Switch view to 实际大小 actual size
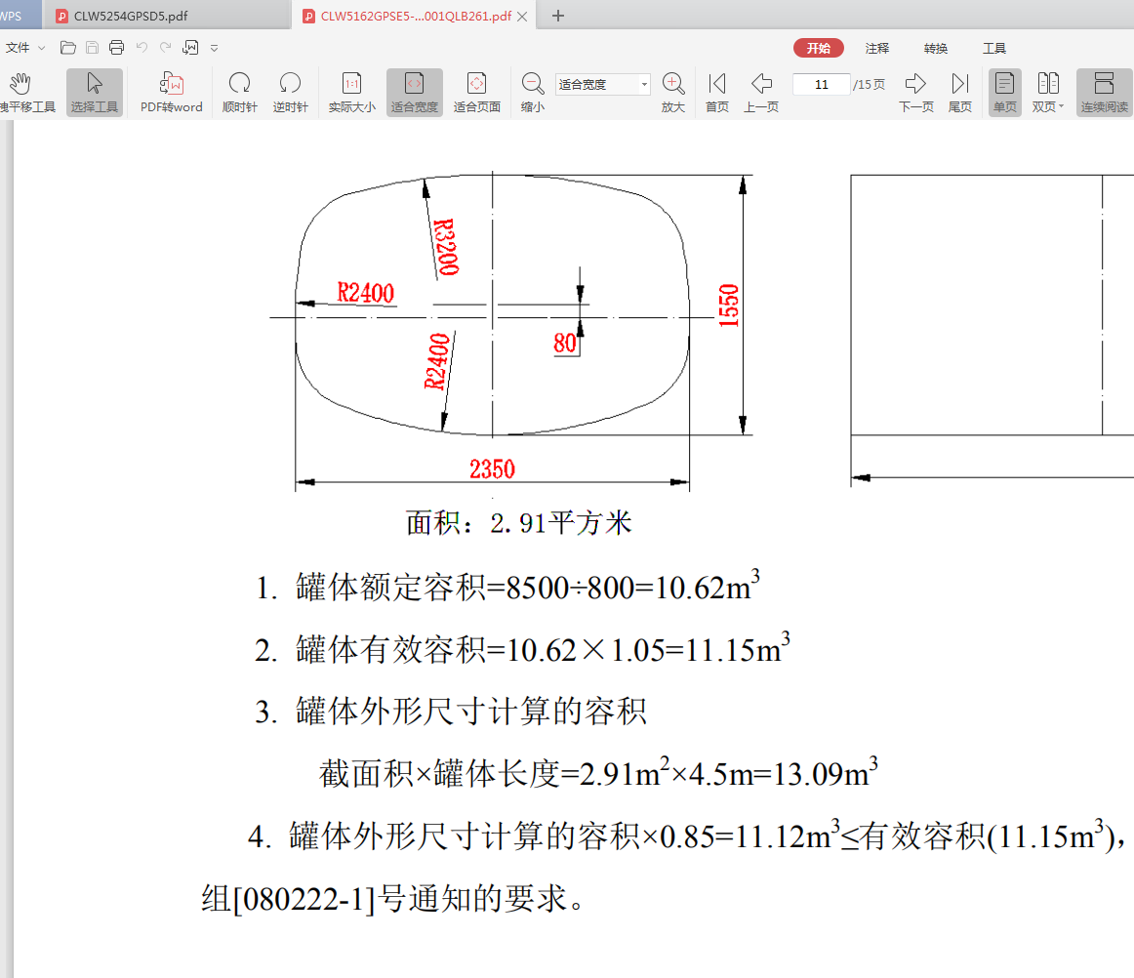1134x978 pixels. pos(350,91)
